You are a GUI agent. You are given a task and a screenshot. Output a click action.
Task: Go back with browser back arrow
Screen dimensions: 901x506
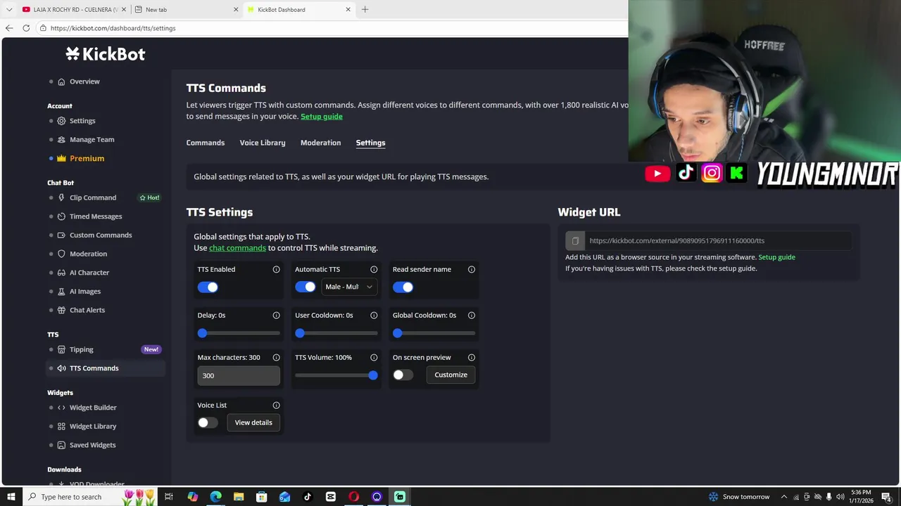[x=9, y=28]
